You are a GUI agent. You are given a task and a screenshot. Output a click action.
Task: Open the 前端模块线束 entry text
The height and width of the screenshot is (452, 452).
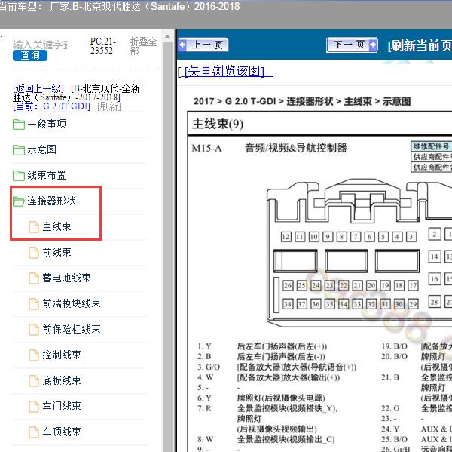click(72, 303)
